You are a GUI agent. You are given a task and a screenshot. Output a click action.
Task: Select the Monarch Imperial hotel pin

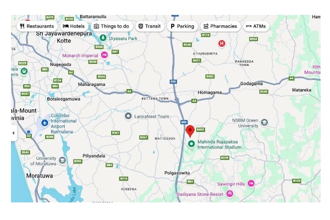(105, 55)
